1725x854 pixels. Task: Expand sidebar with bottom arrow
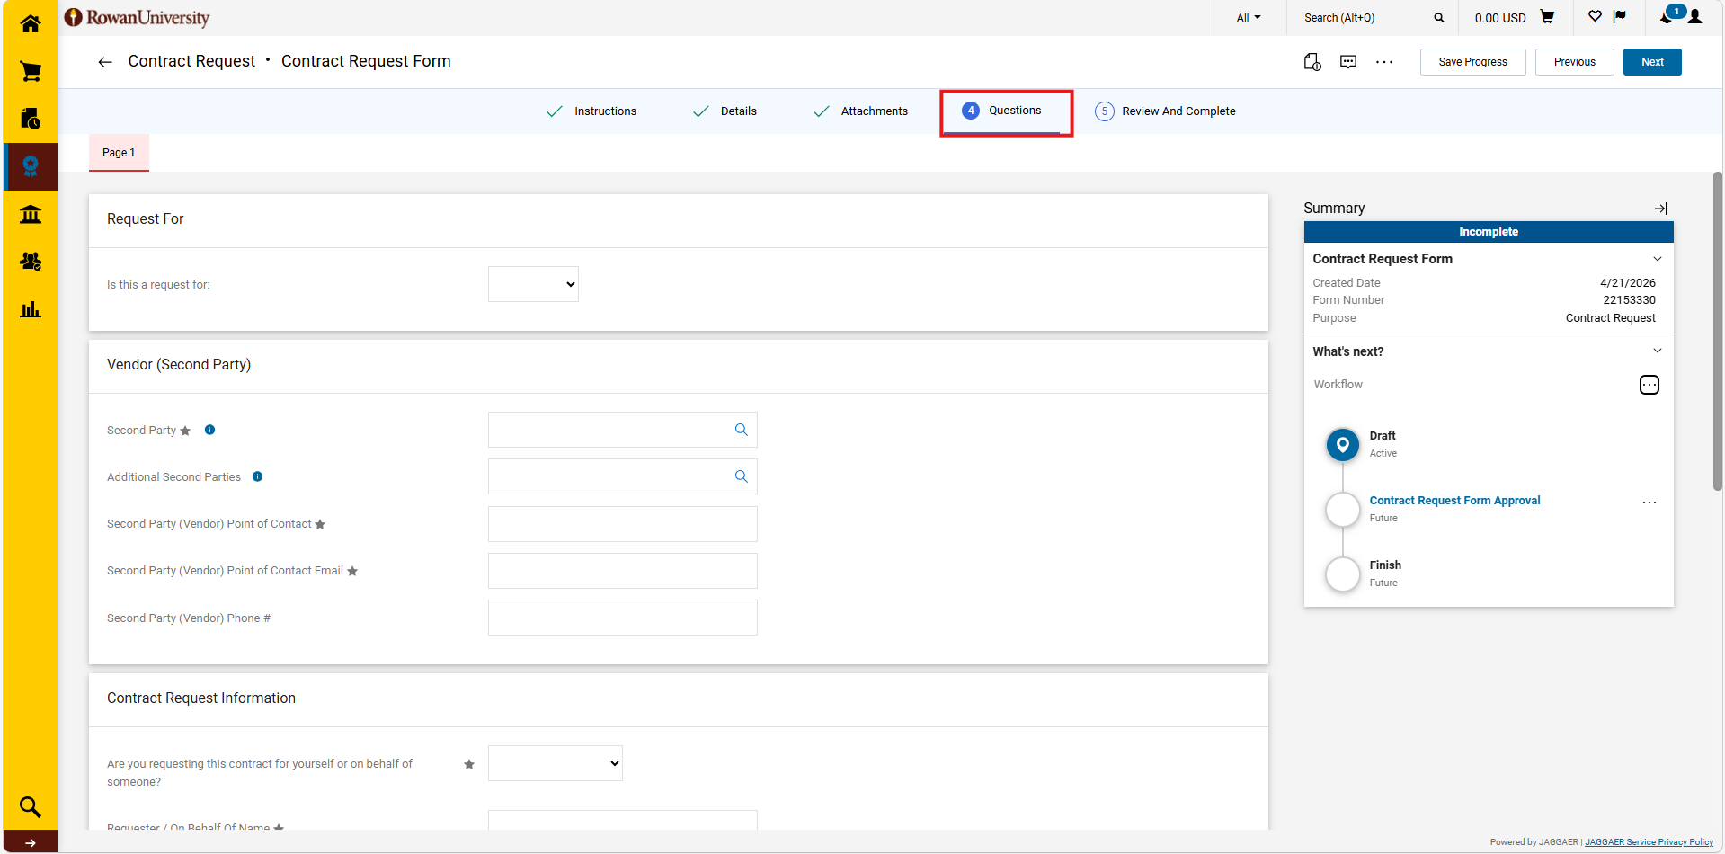(31, 842)
